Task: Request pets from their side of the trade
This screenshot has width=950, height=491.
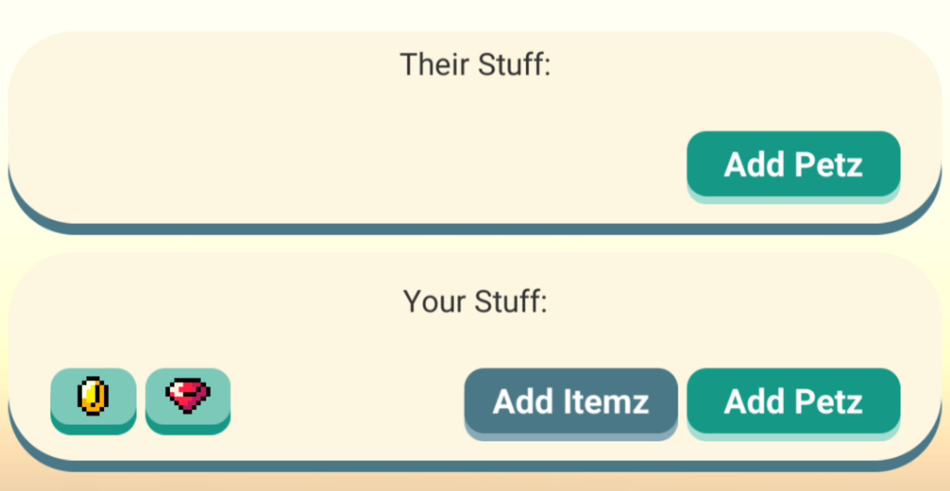Action: [x=793, y=164]
